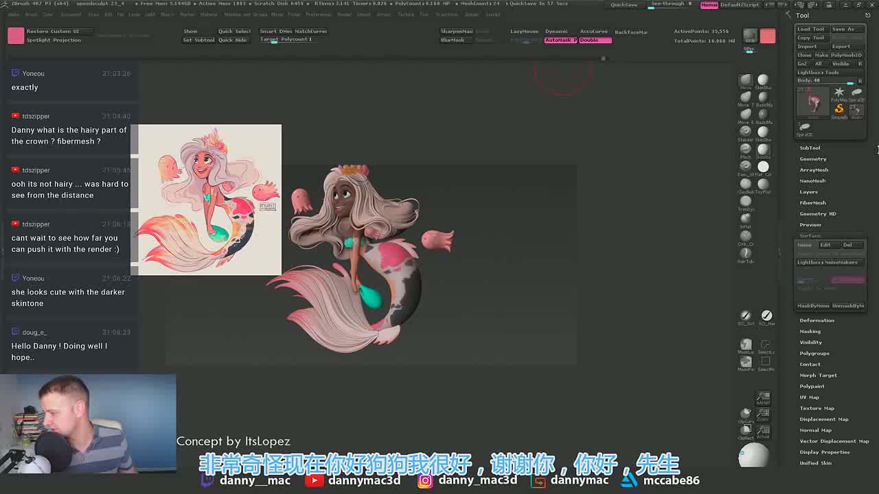The height and width of the screenshot is (494, 879).
Task: Click the AAHalf view icon
Action: tap(763, 398)
